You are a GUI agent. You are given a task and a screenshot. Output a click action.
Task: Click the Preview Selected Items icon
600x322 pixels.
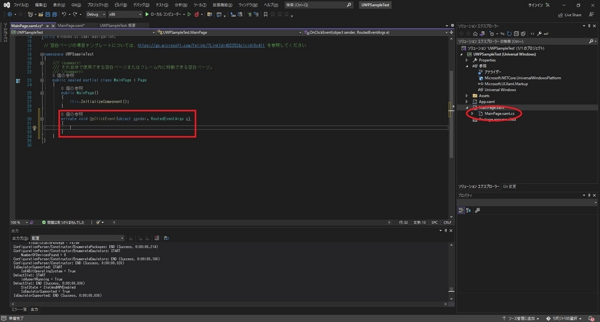(x=546, y=34)
